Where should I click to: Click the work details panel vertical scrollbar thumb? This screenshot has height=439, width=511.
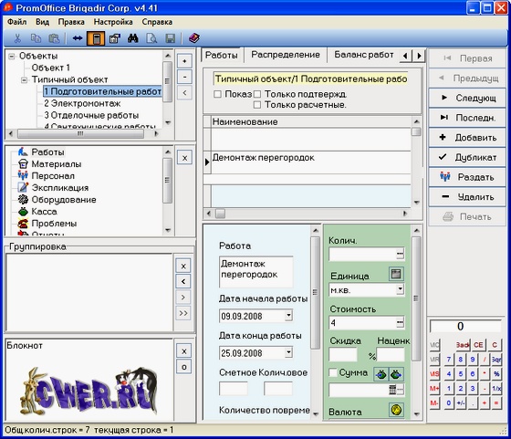click(315, 292)
